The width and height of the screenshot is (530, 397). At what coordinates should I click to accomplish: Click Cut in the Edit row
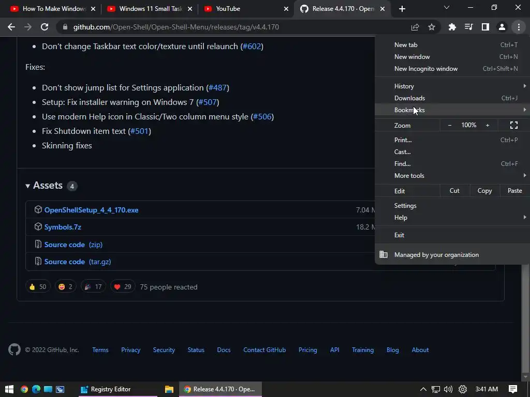pyautogui.click(x=454, y=191)
